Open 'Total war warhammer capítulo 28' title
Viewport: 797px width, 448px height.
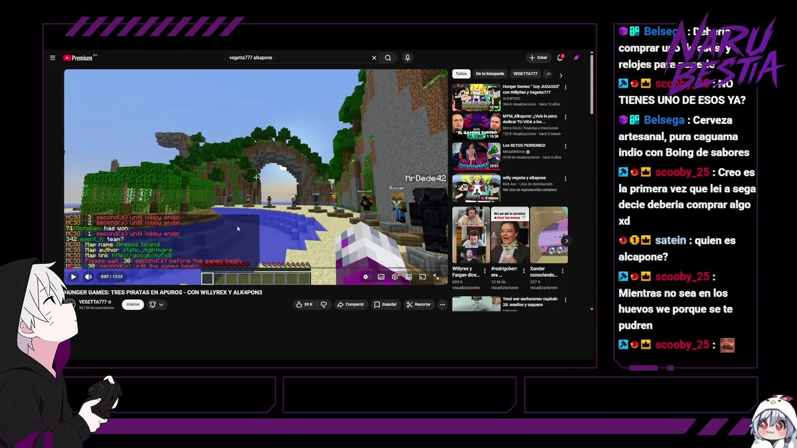[x=531, y=302]
